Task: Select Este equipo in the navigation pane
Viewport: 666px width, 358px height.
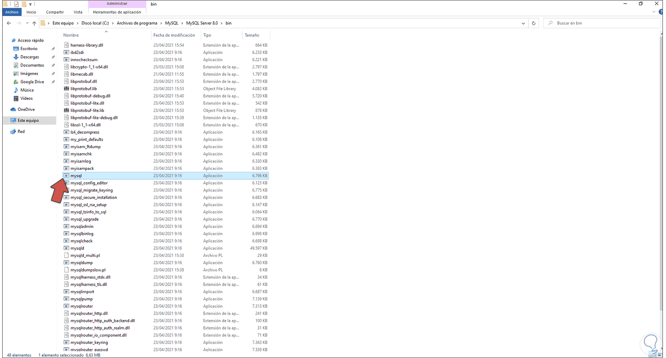Action: click(x=29, y=120)
